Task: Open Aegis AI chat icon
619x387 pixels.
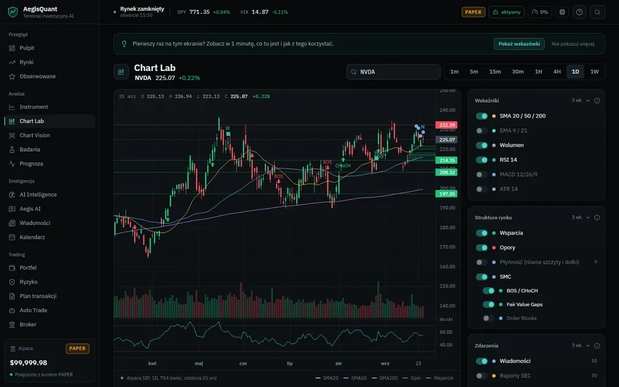Action: [12, 209]
